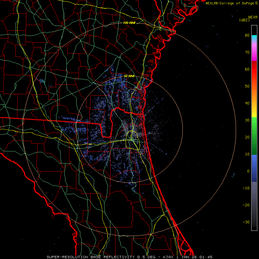Click the 0 dBZ legend value
This screenshot has height=259, width=259.
[248, 171]
